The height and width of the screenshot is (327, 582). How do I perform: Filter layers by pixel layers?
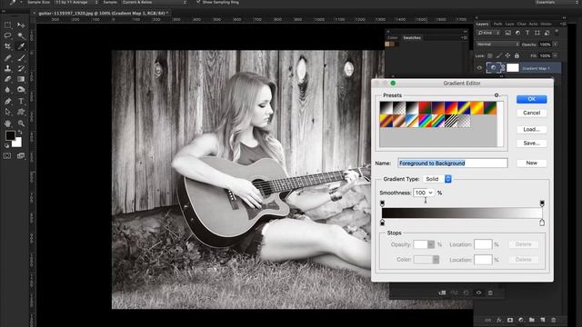[507, 33]
